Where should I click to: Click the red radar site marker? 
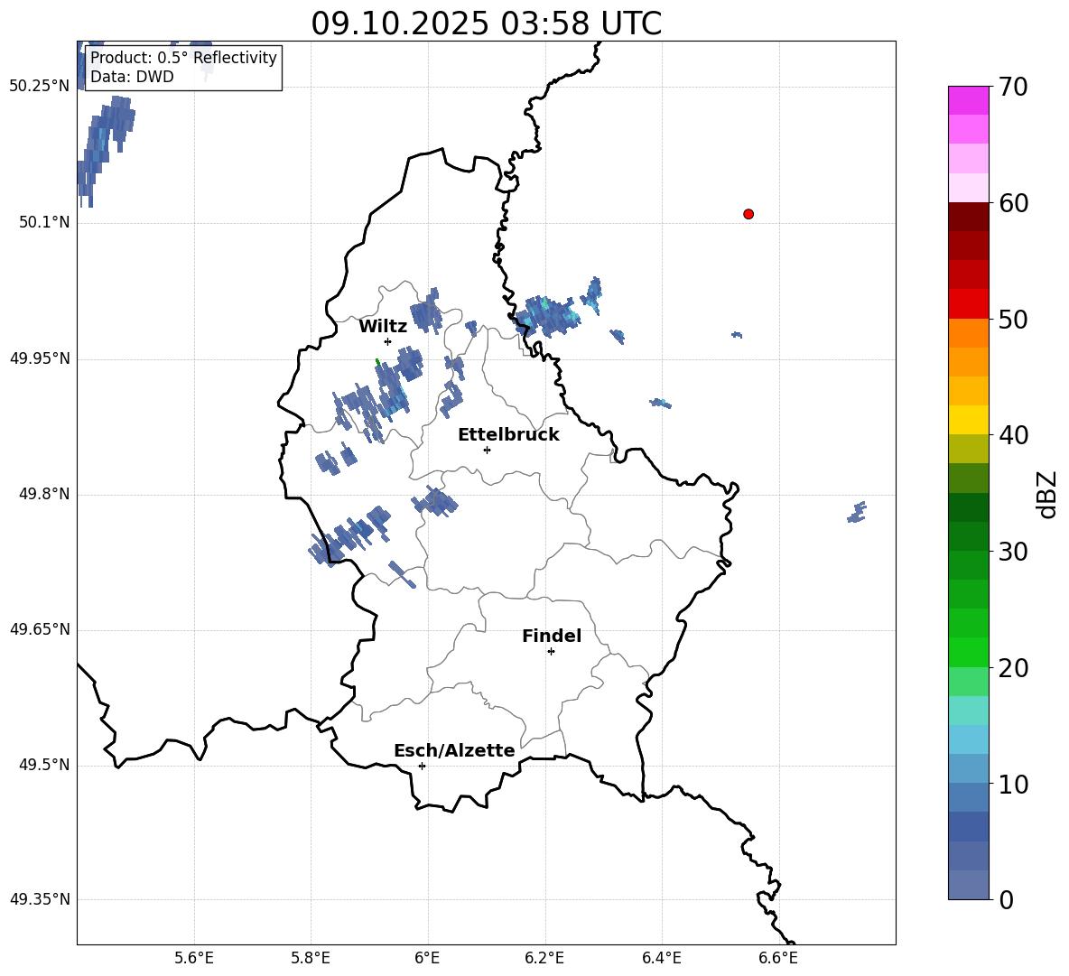coord(748,214)
